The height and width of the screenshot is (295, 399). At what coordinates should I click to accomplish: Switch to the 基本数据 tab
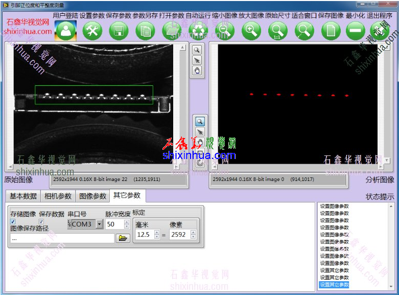23,196
